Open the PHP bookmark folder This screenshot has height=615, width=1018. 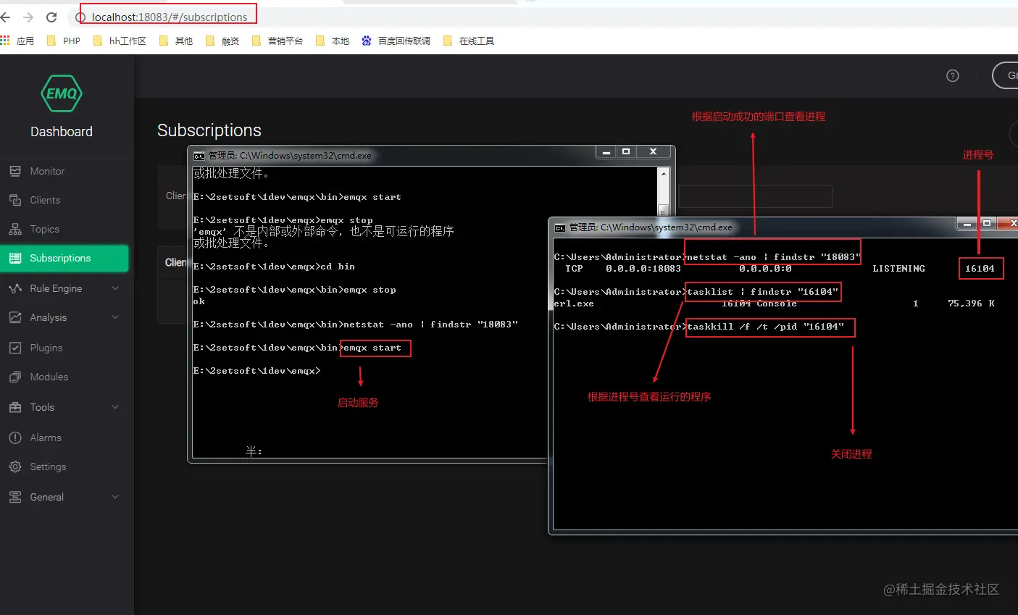(x=64, y=41)
